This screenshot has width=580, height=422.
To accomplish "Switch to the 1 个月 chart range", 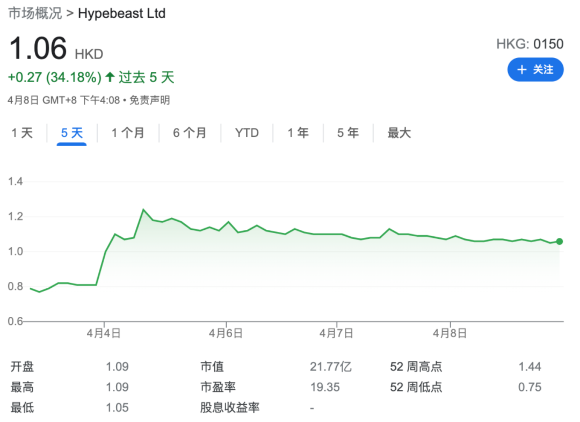I will coord(128,133).
